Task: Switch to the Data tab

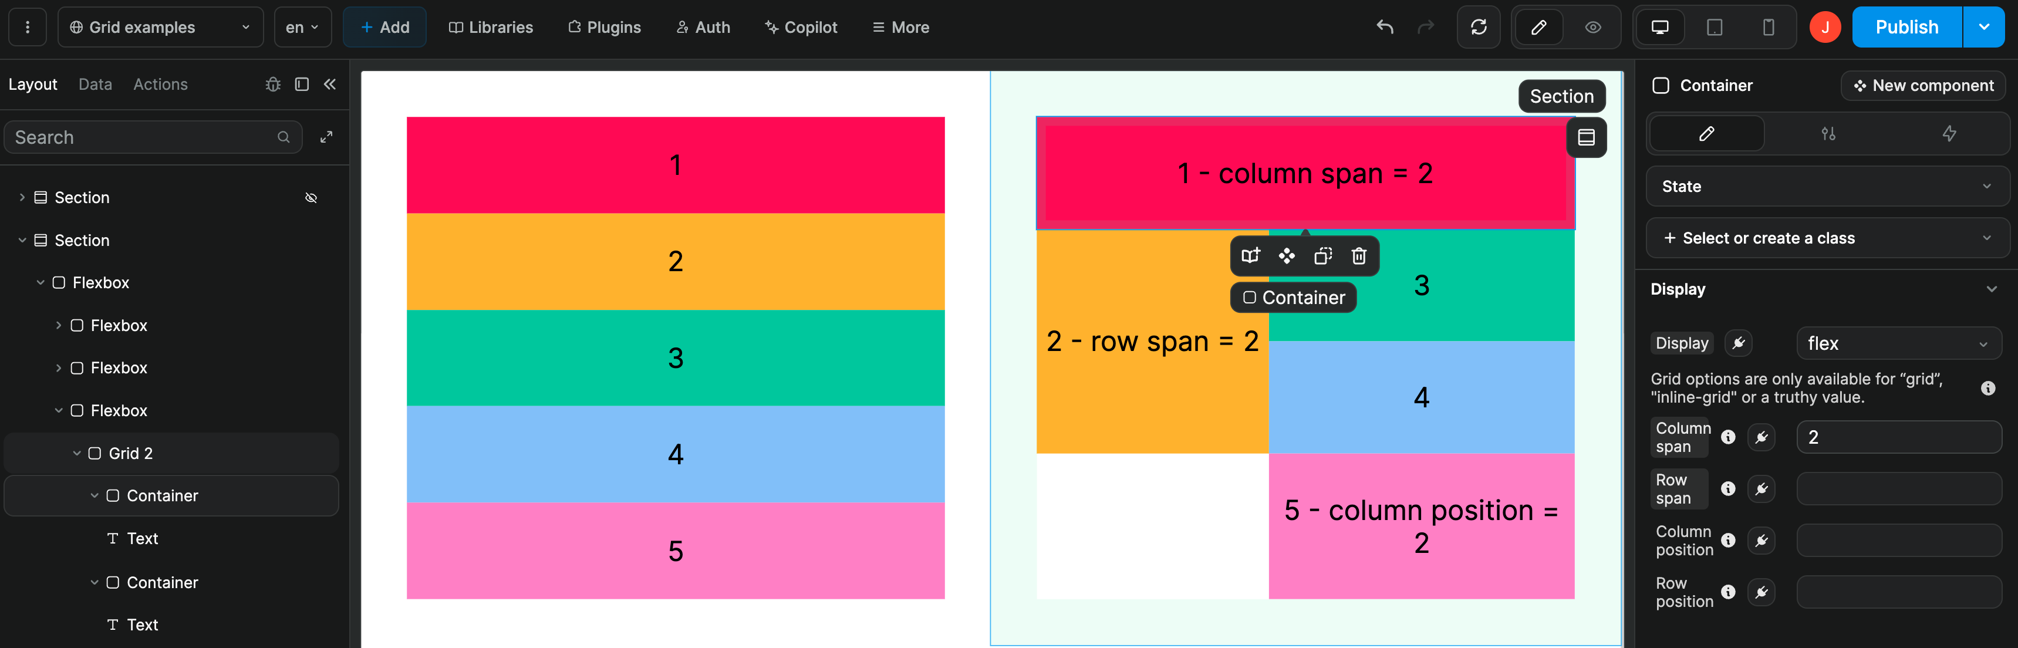Action: click(95, 85)
